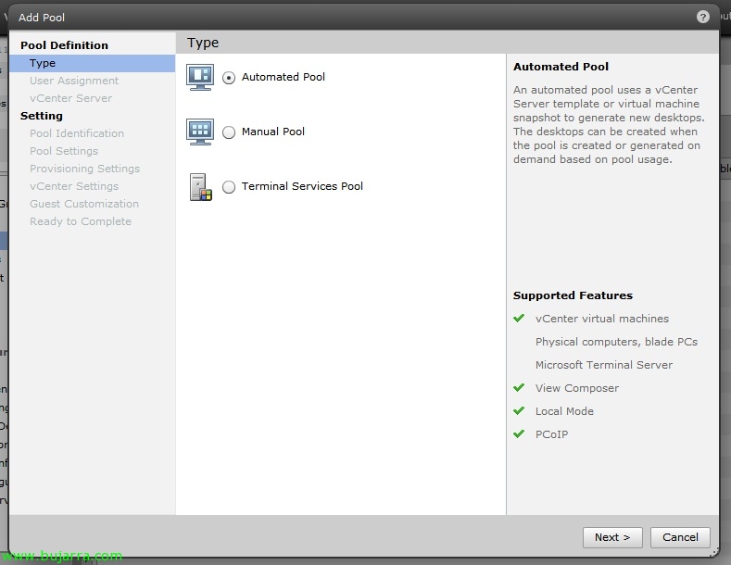The image size is (731, 565).
Task: Click the Cancel button
Action: (x=680, y=537)
